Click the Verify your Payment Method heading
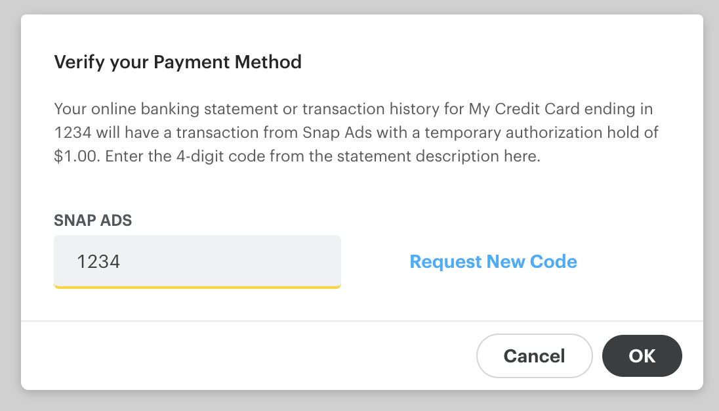This screenshot has width=719, height=411. [x=178, y=62]
